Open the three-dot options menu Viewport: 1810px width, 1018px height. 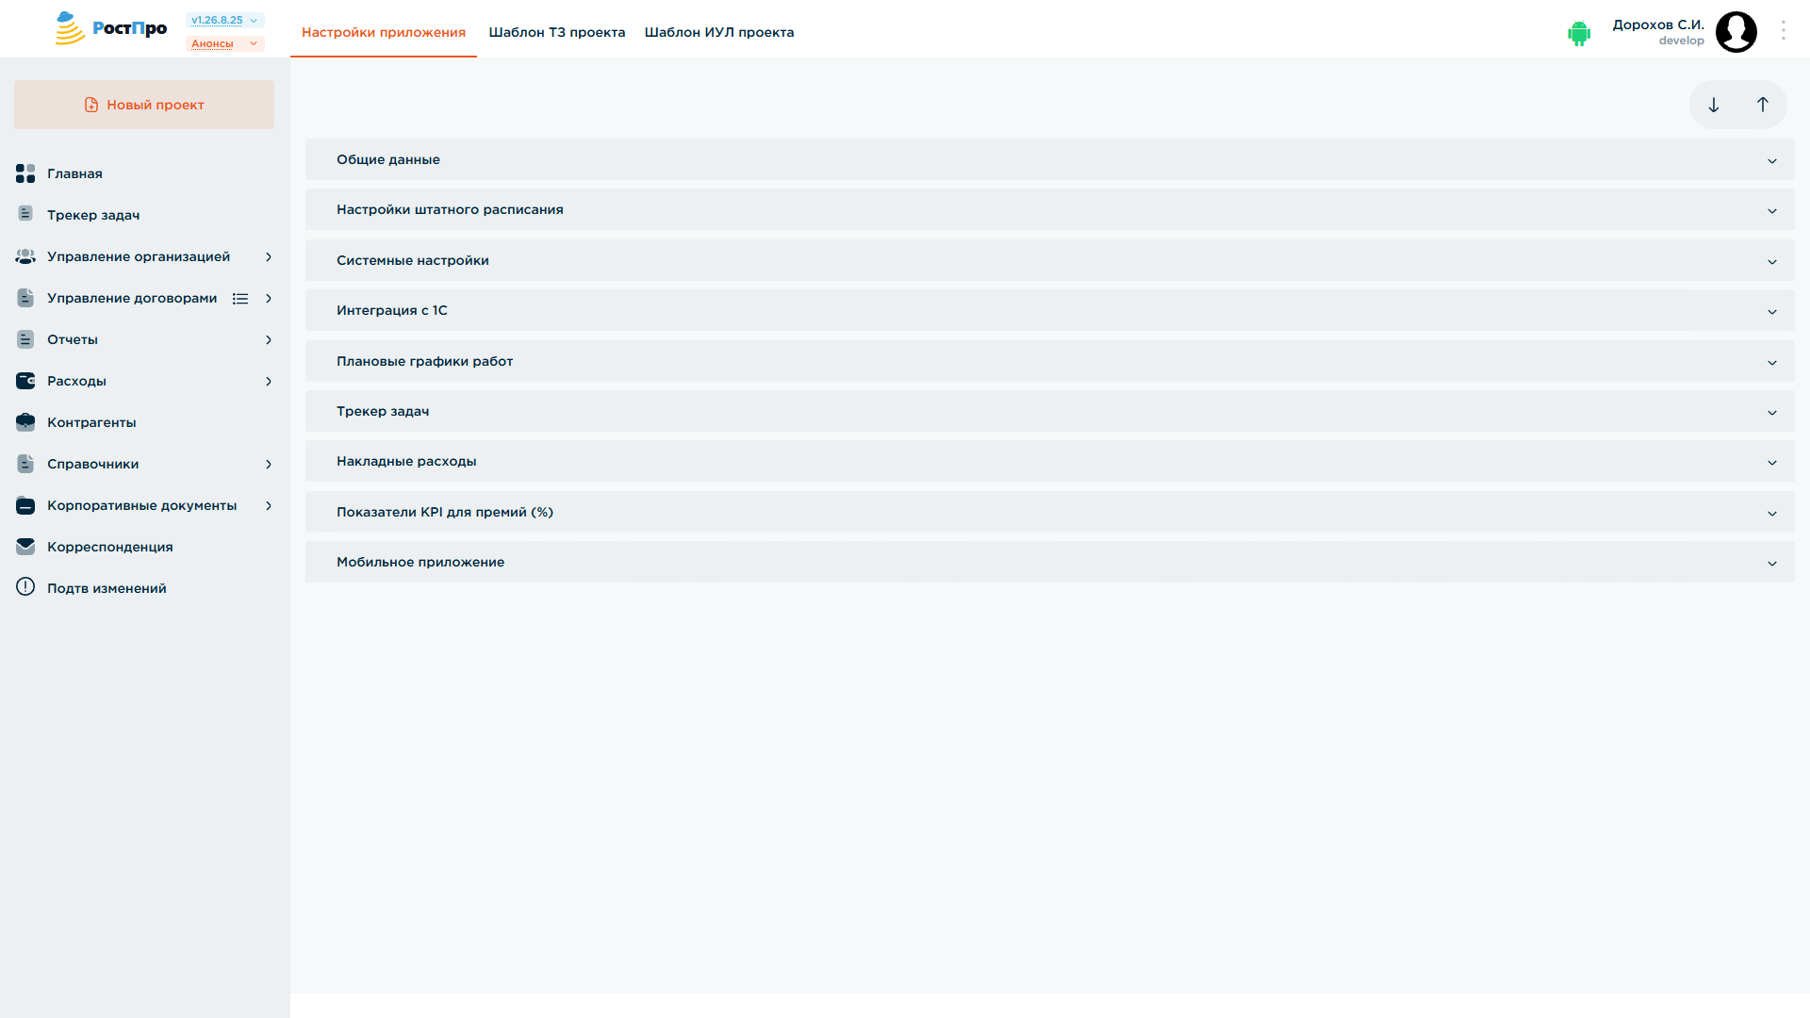(x=1784, y=30)
